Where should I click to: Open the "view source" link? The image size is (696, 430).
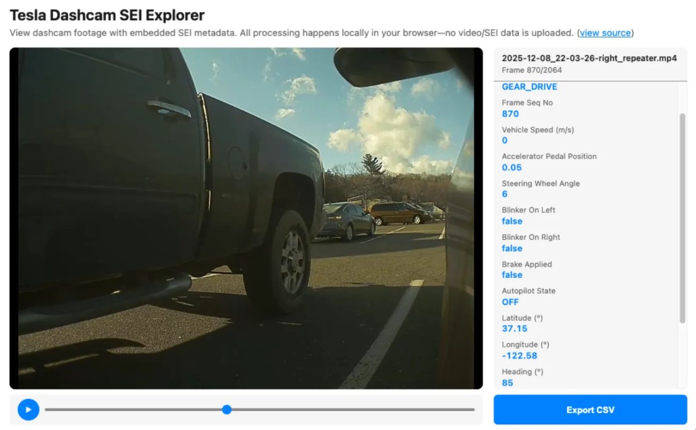[x=605, y=33]
